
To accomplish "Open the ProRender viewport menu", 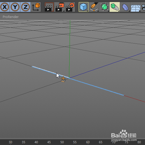I will tap(11, 17).
